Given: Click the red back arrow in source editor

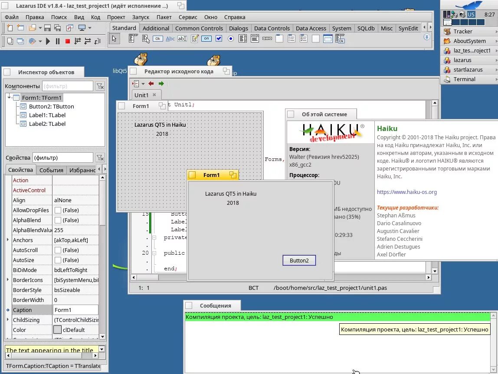Looking at the screenshot, I should [151, 84].
